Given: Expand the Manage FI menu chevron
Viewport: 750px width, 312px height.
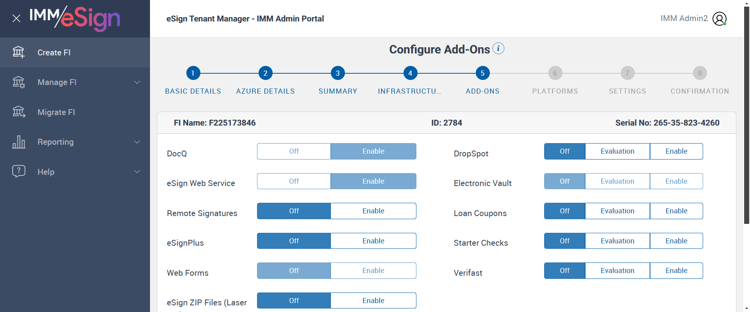Looking at the screenshot, I should tap(137, 82).
